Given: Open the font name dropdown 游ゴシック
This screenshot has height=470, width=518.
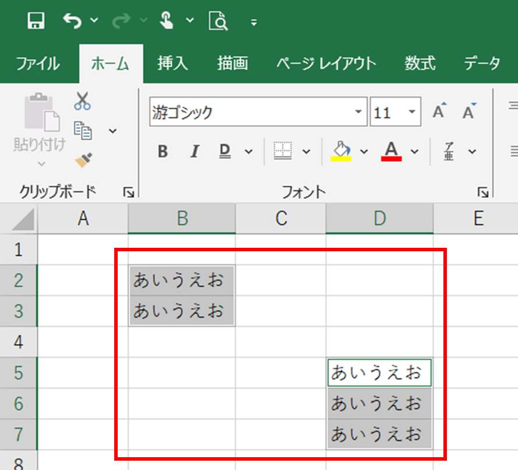Looking at the screenshot, I should 357,112.
